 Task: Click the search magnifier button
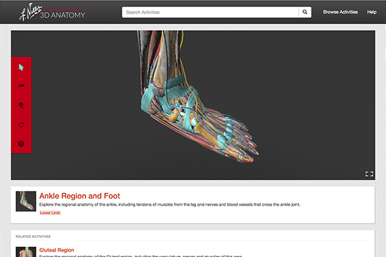click(305, 12)
